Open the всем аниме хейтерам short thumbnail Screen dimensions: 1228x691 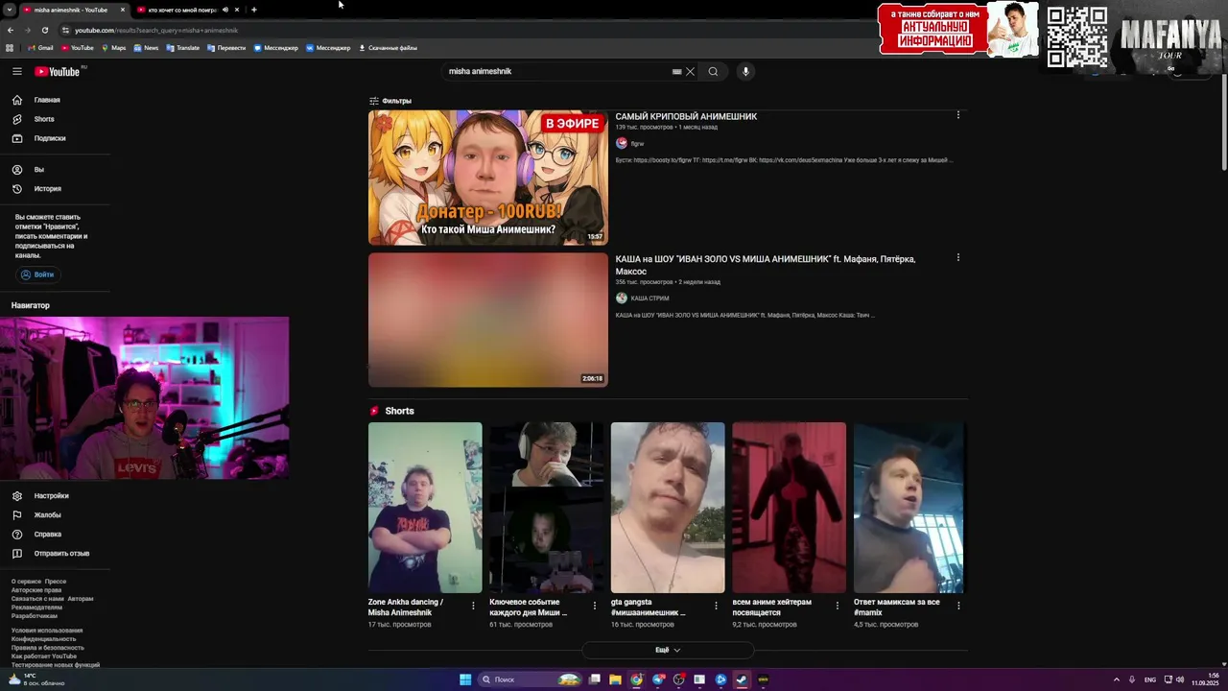[x=790, y=508]
